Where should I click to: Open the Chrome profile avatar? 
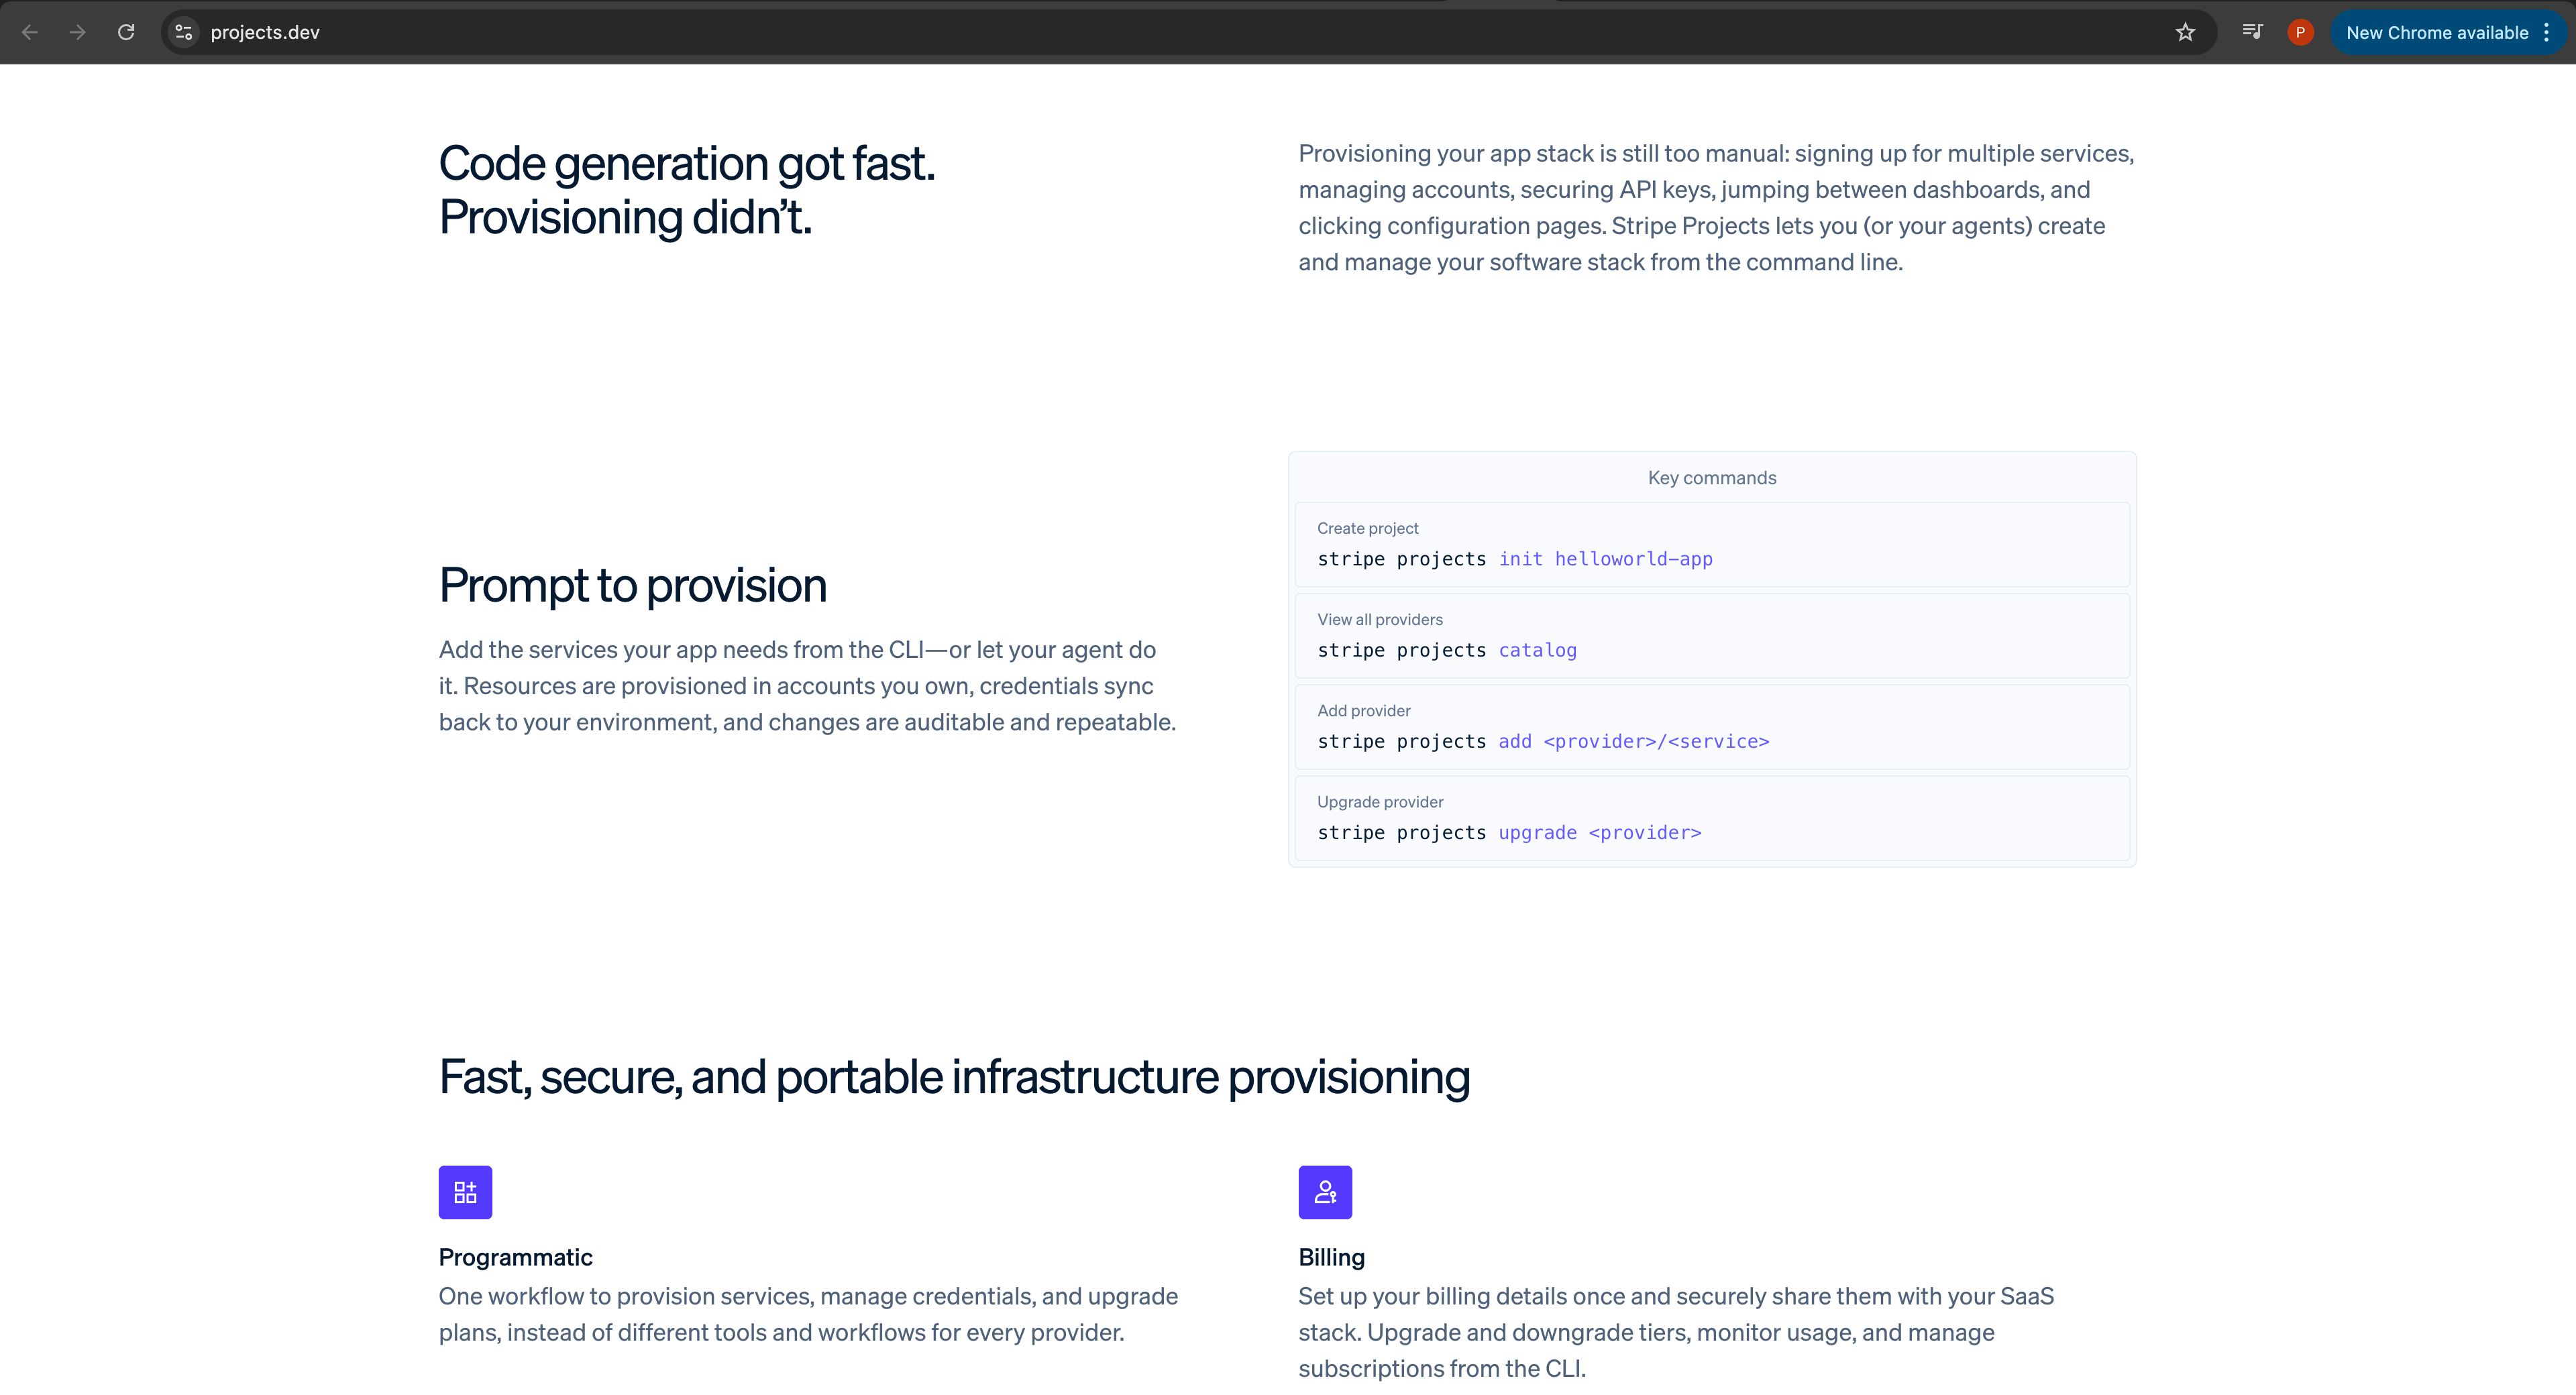[x=2300, y=32]
